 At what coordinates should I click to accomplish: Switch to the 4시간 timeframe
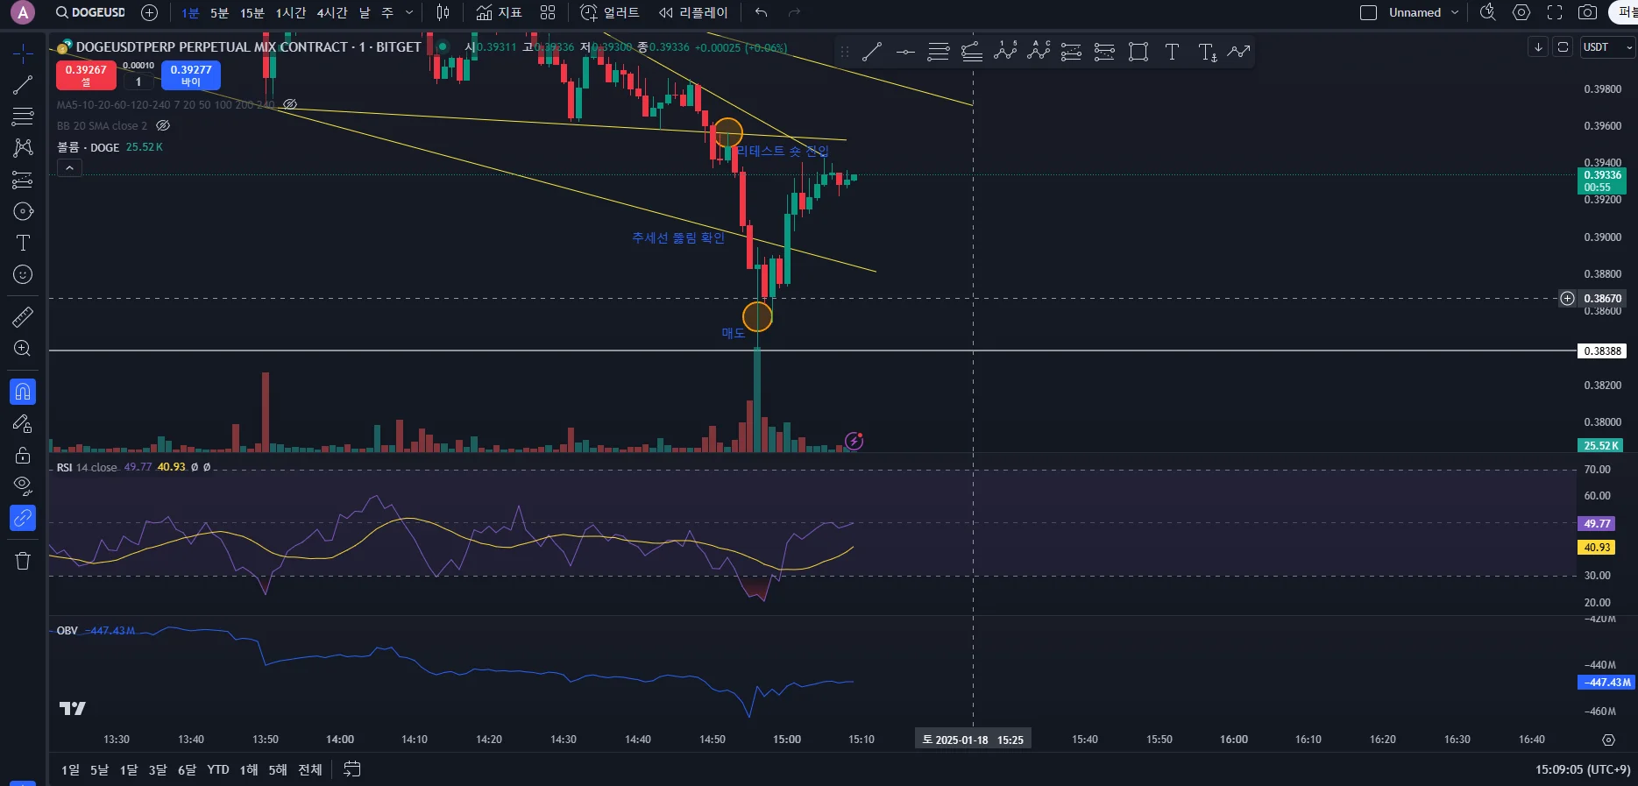[332, 12]
